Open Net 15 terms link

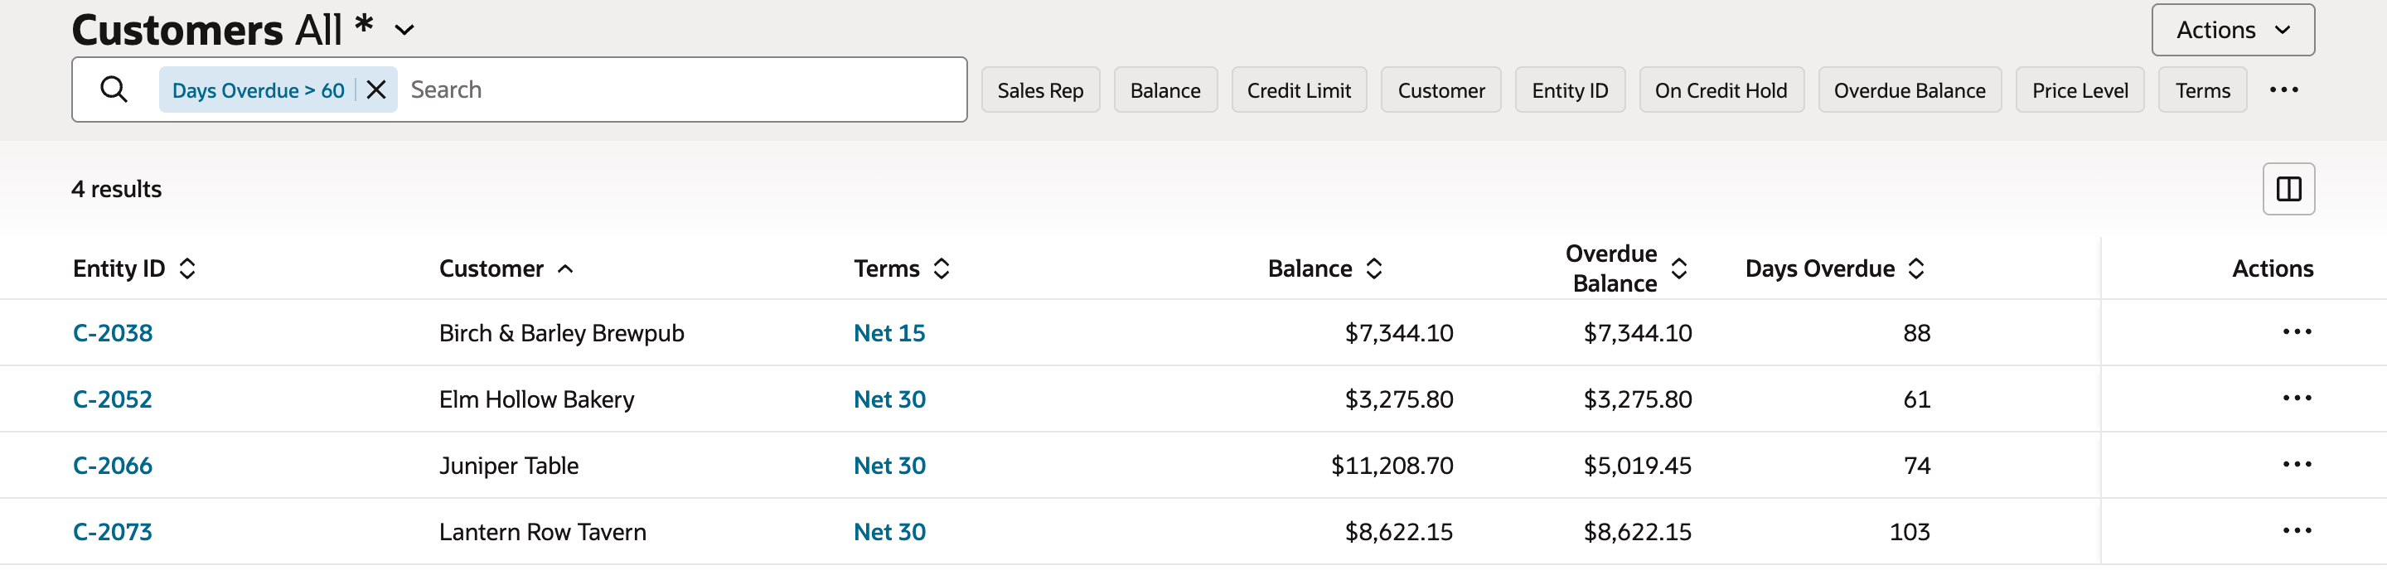click(x=889, y=332)
